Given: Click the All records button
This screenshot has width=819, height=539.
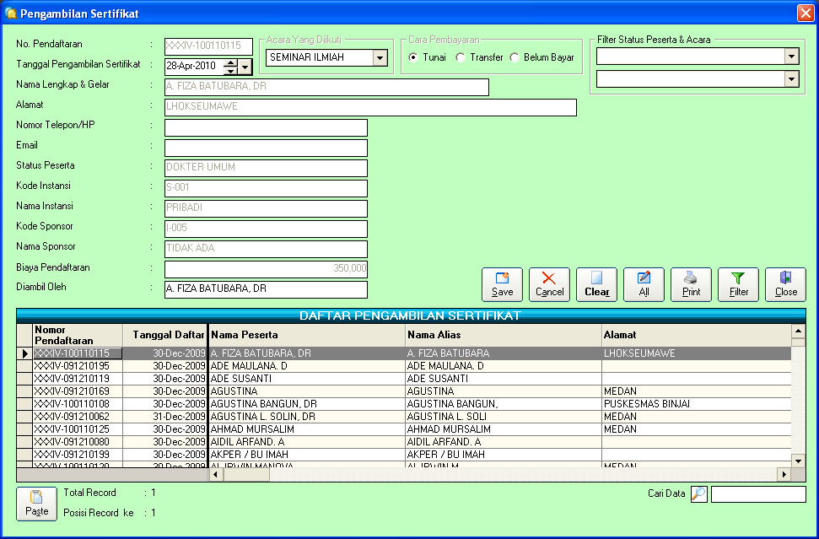Looking at the screenshot, I should click(x=644, y=284).
